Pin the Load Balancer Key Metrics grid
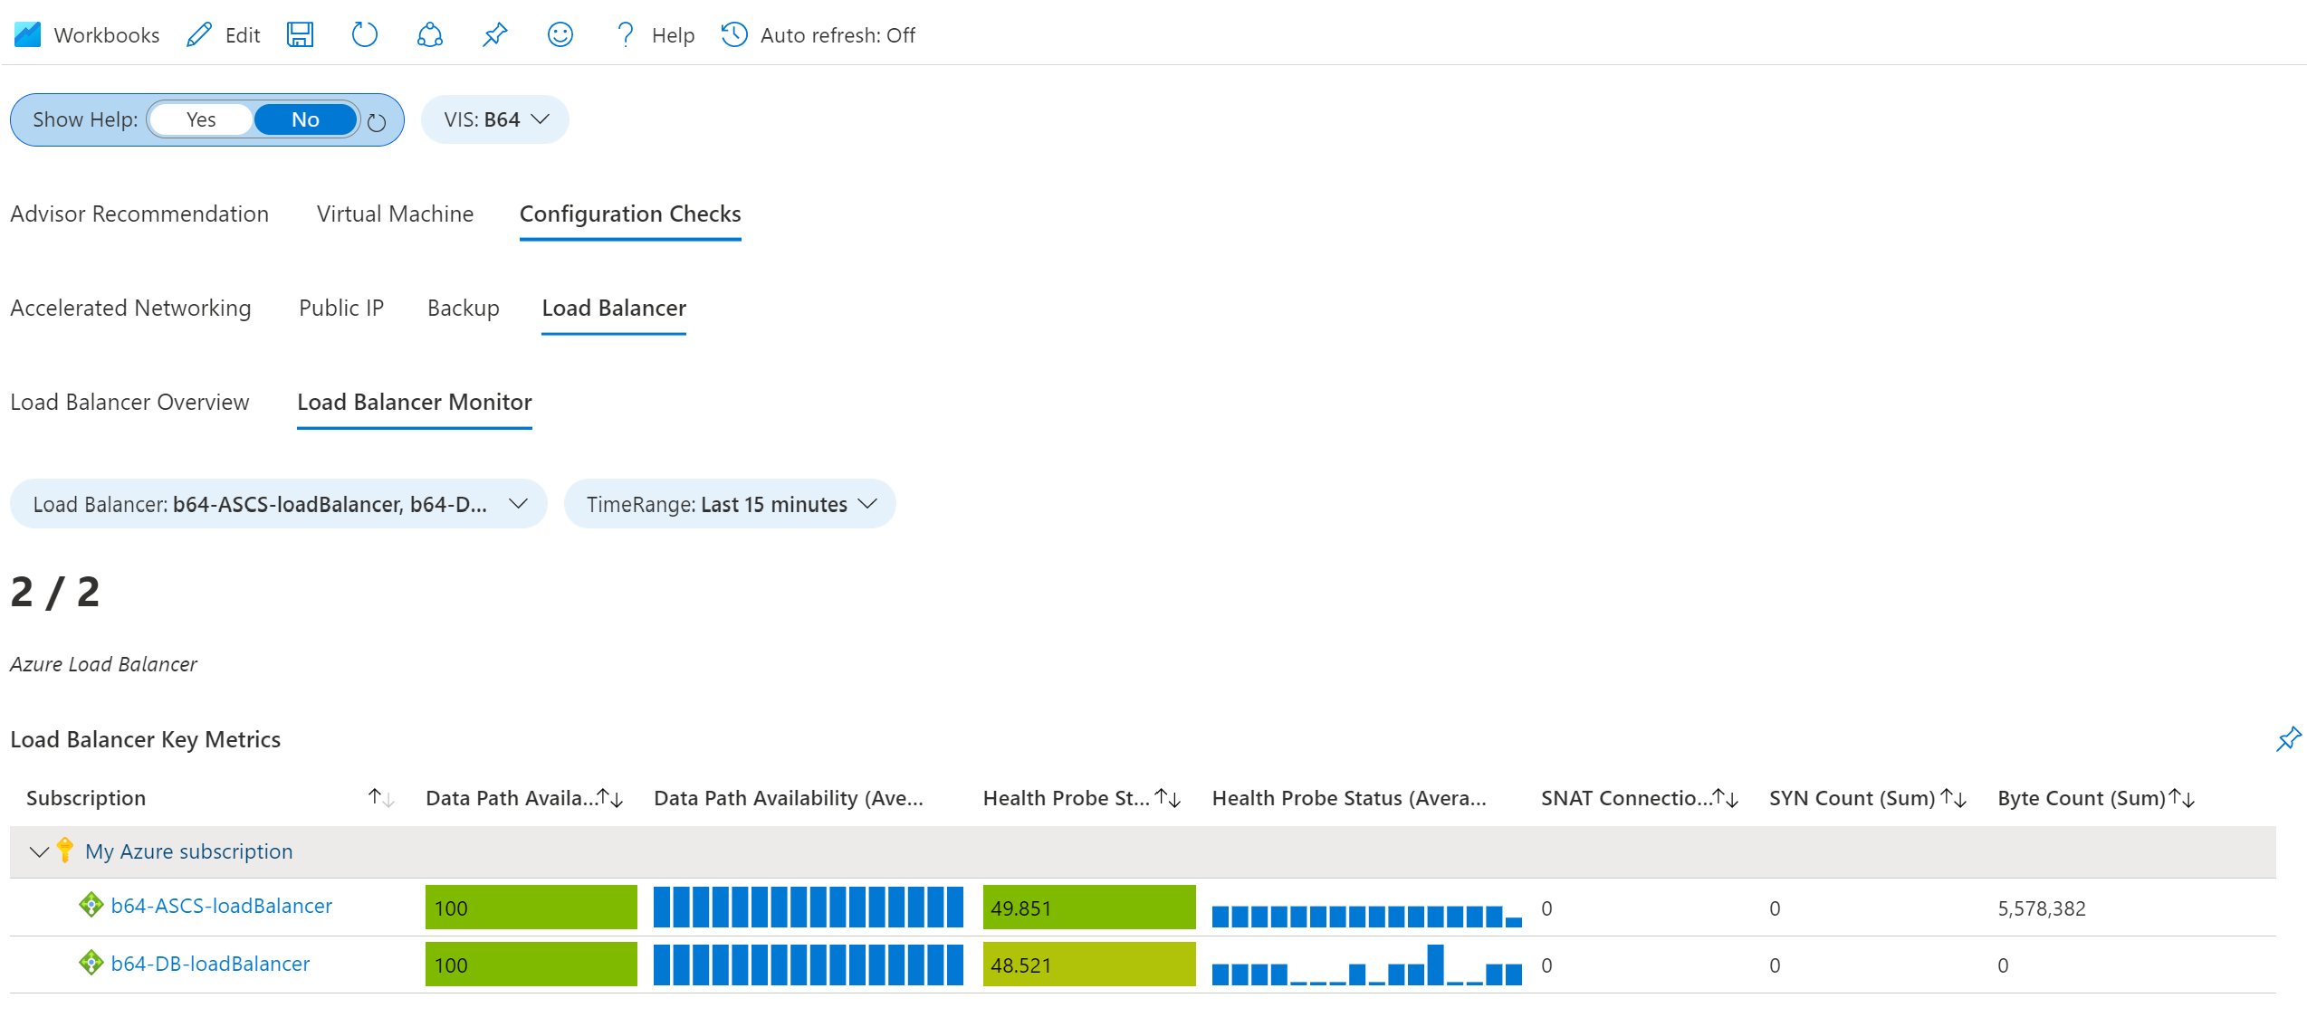The width and height of the screenshot is (2307, 1017). pos(2288,739)
